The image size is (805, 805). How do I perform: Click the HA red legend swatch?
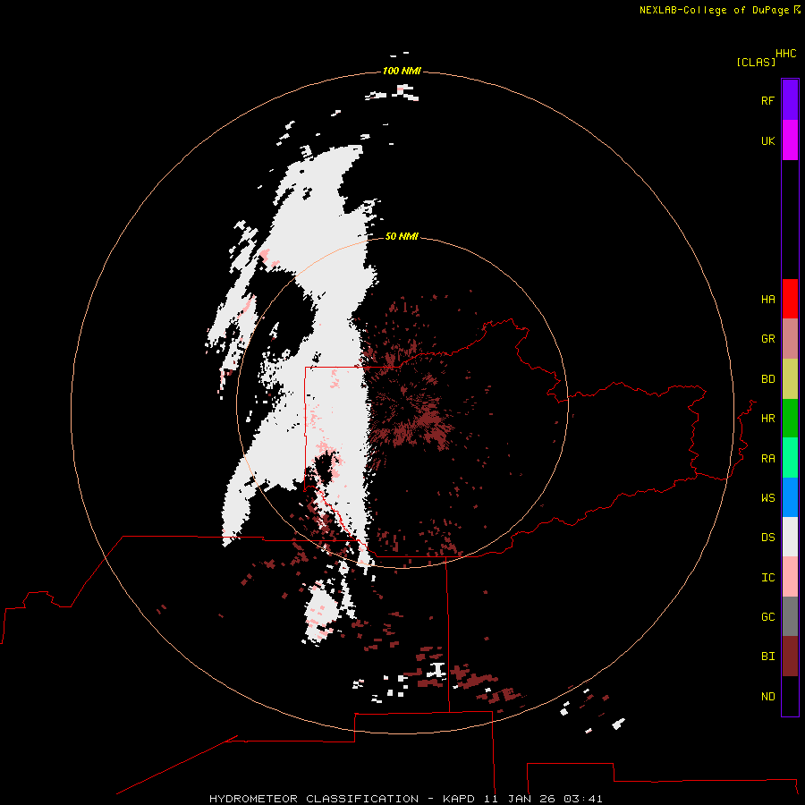[x=790, y=299]
